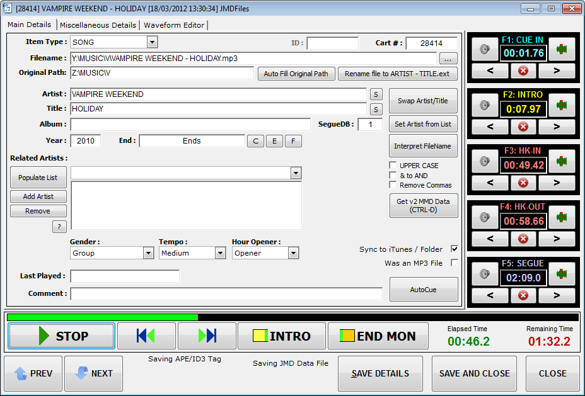Nudge F2 INTRO marker back
The image size is (585, 396).
[490, 127]
